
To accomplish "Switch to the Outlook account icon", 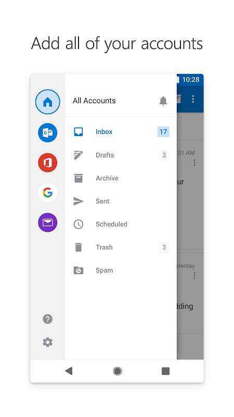I will pos(48,132).
